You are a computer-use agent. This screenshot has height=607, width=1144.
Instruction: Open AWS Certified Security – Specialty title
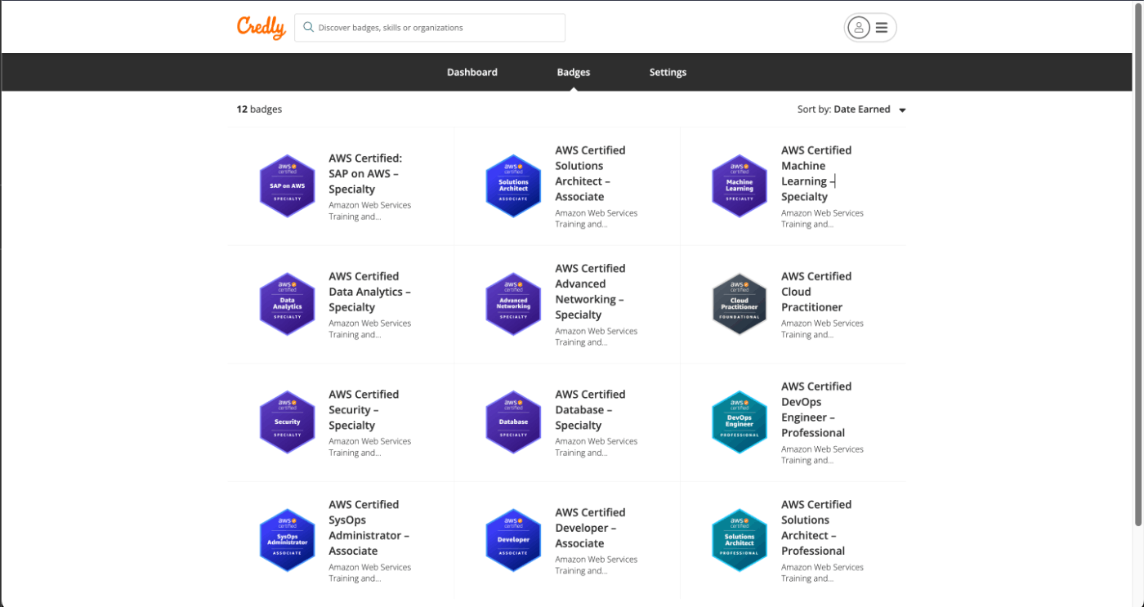364,410
